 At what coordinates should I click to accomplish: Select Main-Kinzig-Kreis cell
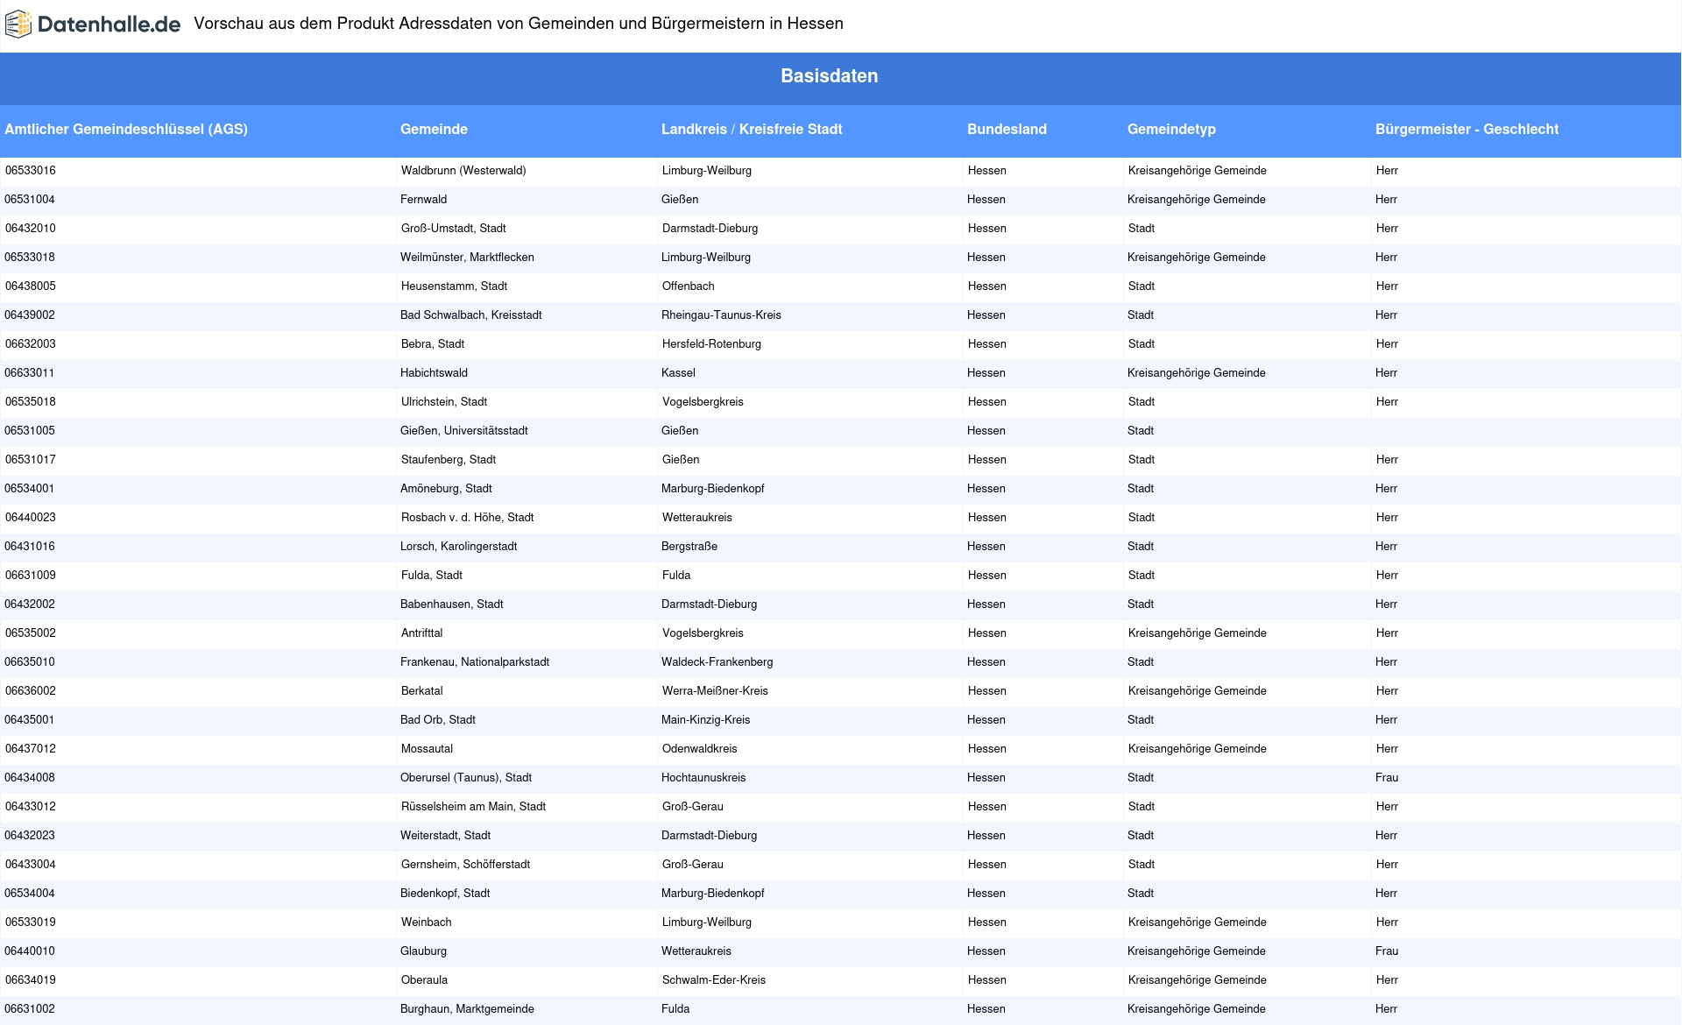click(x=705, y=720)
